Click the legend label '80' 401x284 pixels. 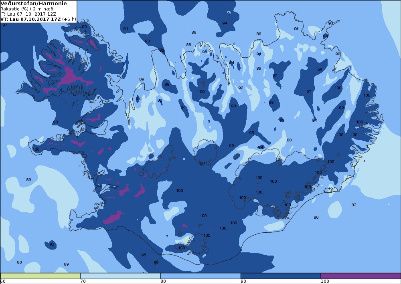coord(163,282)
